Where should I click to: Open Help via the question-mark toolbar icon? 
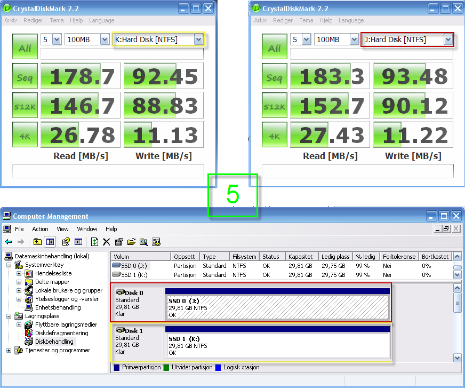click(66, 242)
